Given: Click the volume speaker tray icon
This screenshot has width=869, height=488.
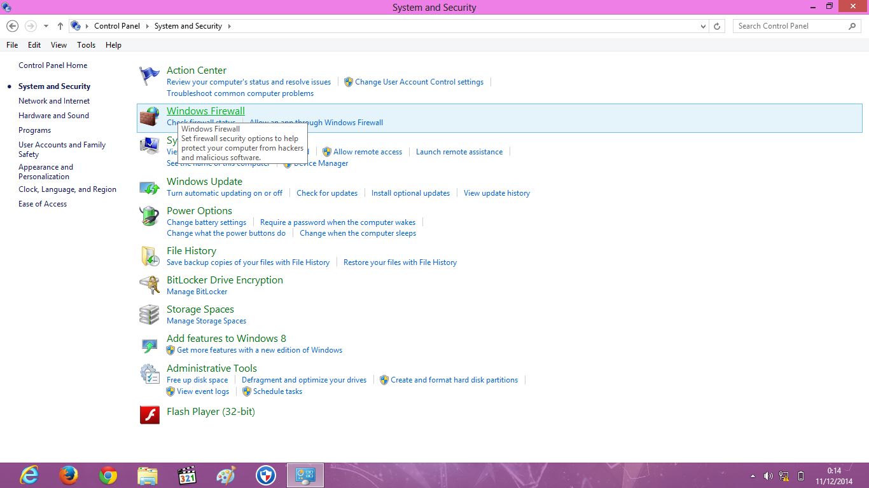Looking at the screenshot, I should (x=768, y=476).
